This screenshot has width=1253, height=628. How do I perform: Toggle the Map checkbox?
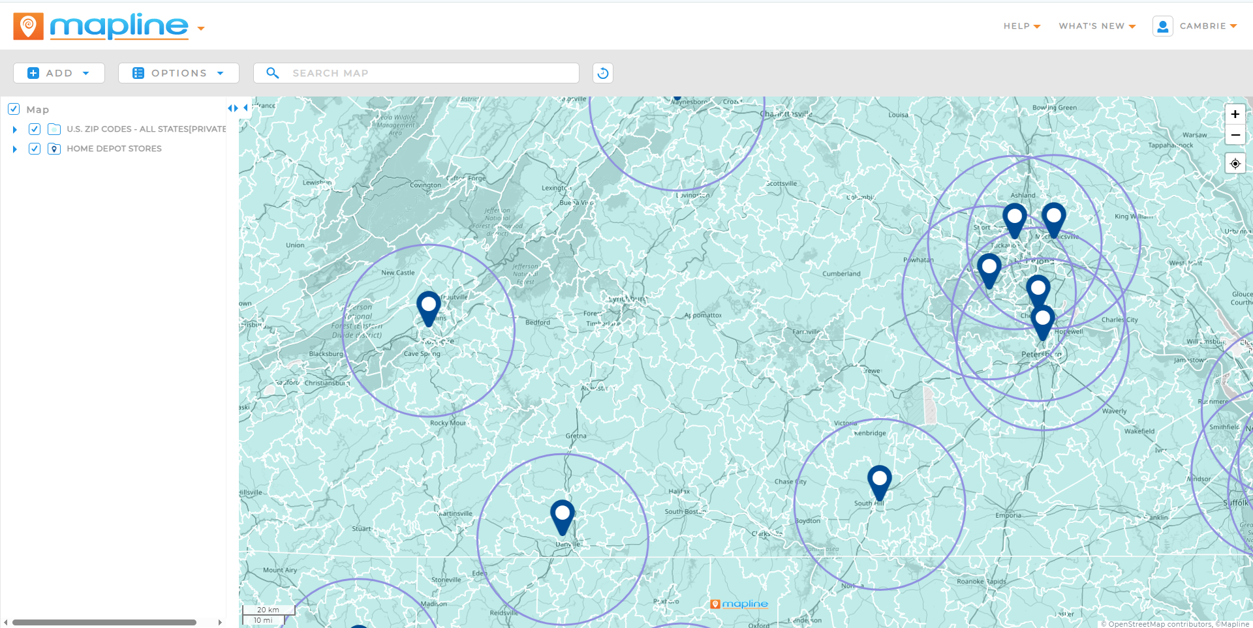(14, 109)
